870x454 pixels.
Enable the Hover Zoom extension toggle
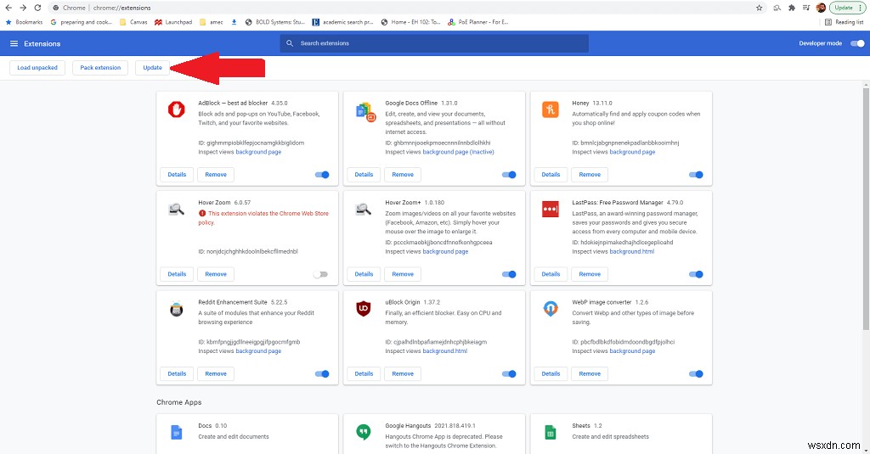pyautogui.click(x=320, y=274)
